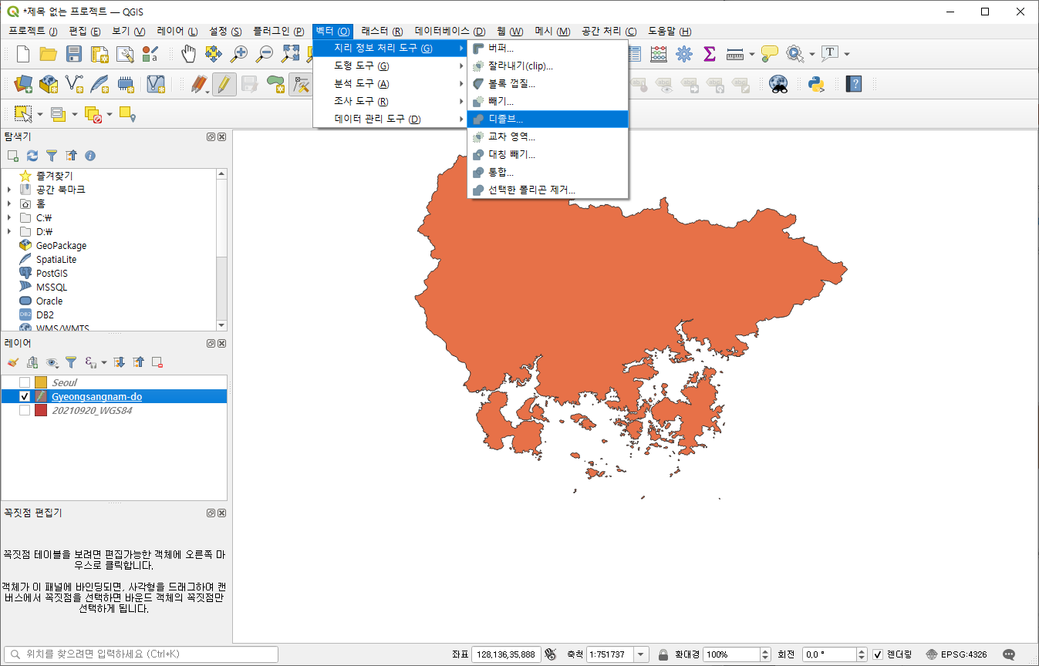Open the deselect features dropdown arrow
Viewport: 1039px width, 666px height.
110,114
